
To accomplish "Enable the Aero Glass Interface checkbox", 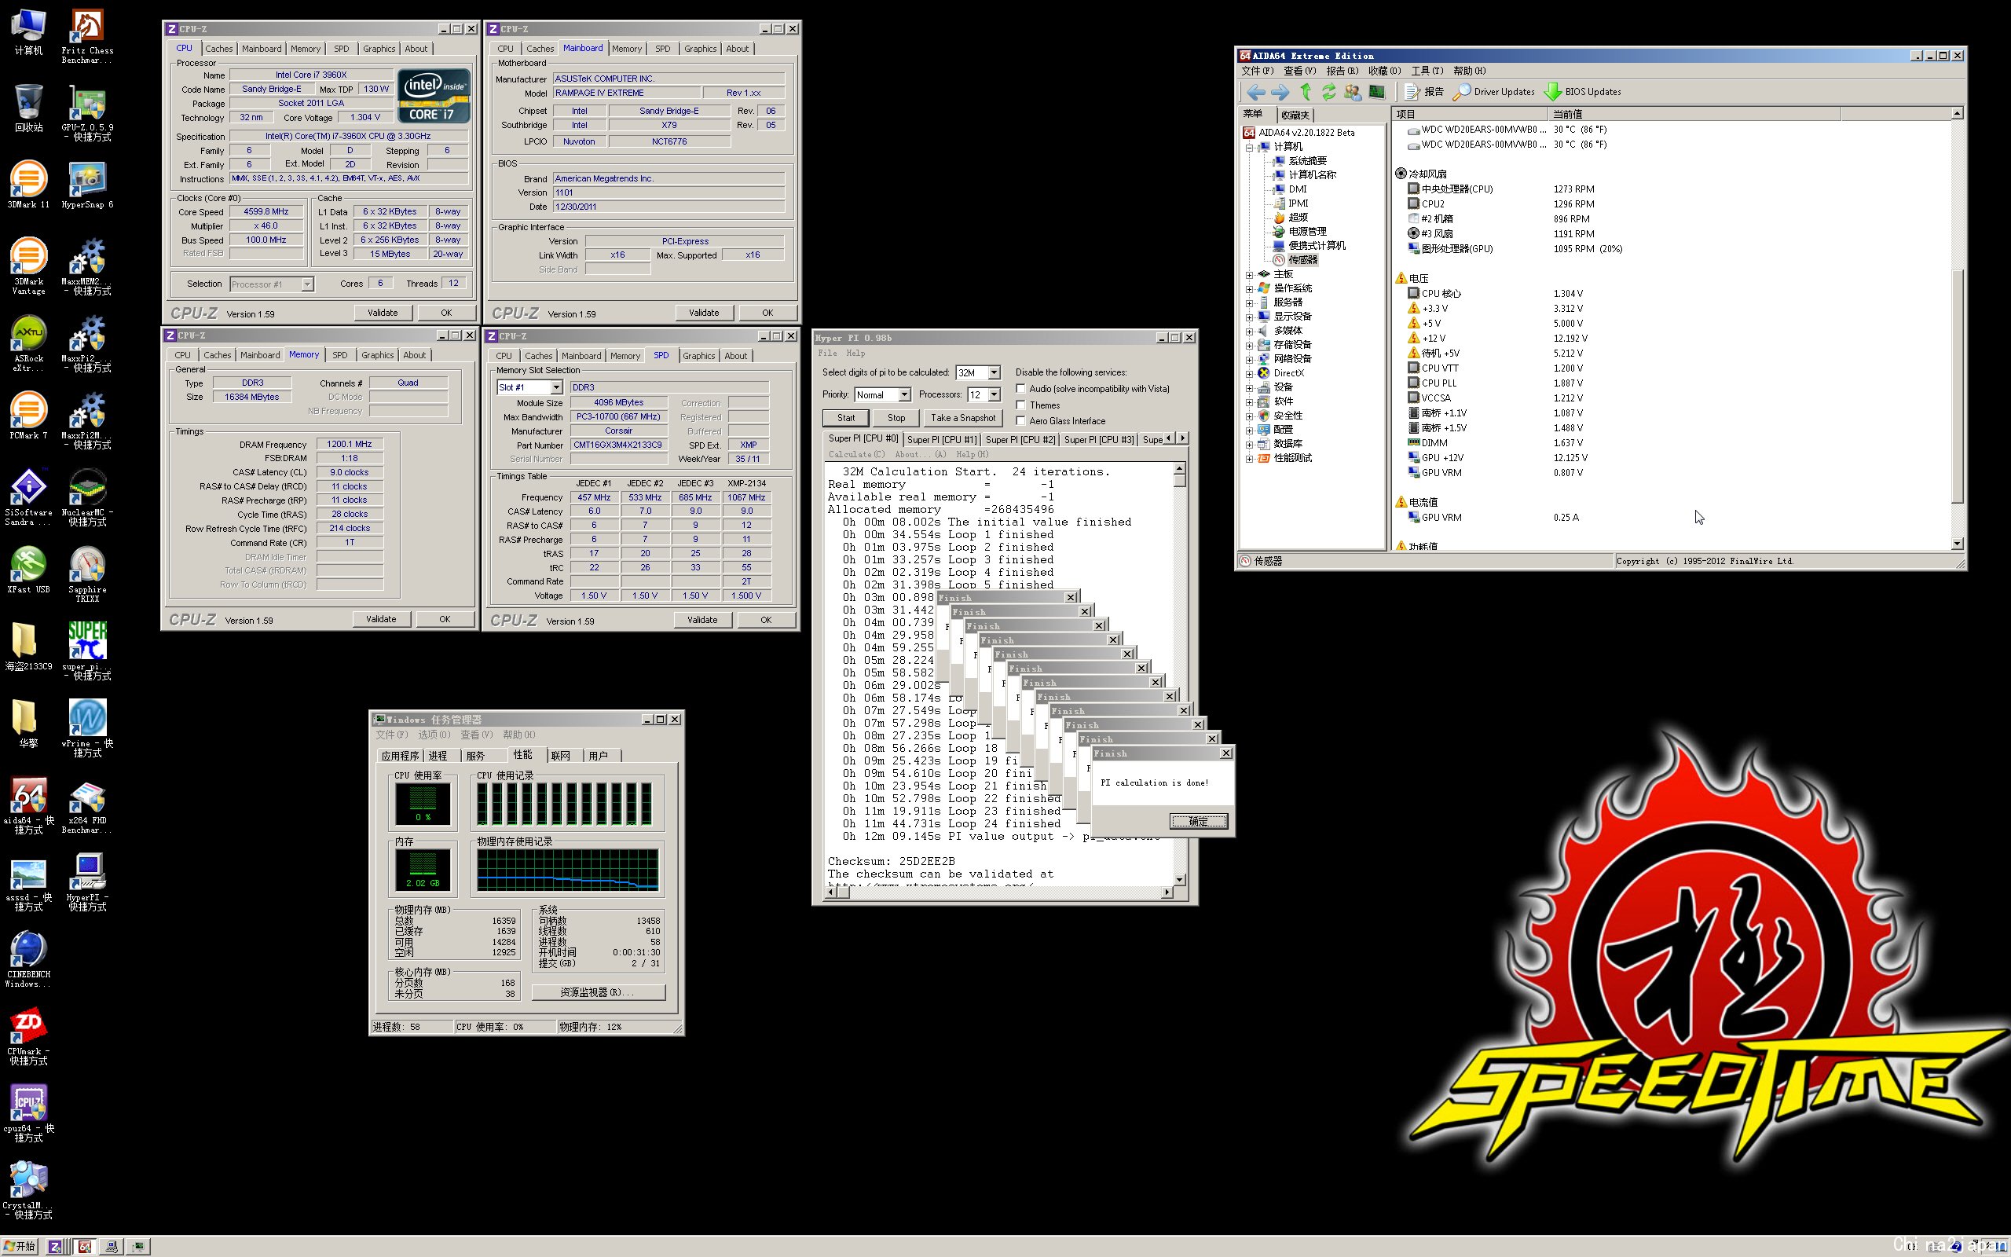I will 1020,420.
